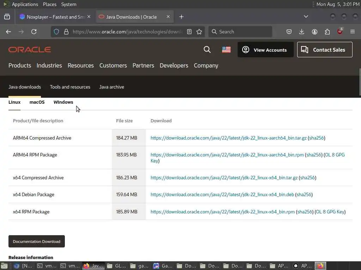
Task: Switch to first vm... terminal taskbar window
Action: [47, 266]
